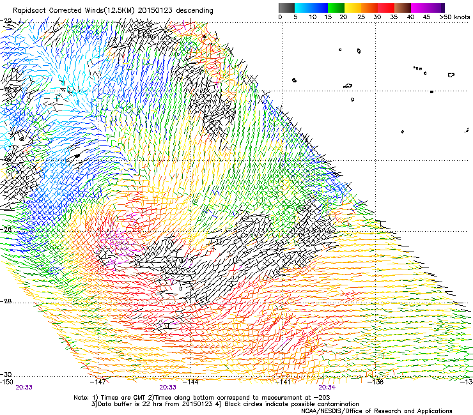The width and height of the screenshot is (473, 415).
Task: Click the legend label '40'
Action: pos(410,17)
